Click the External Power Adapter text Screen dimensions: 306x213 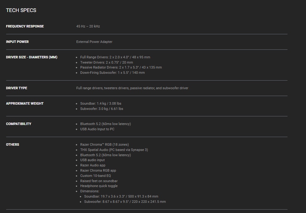[94, 42]
